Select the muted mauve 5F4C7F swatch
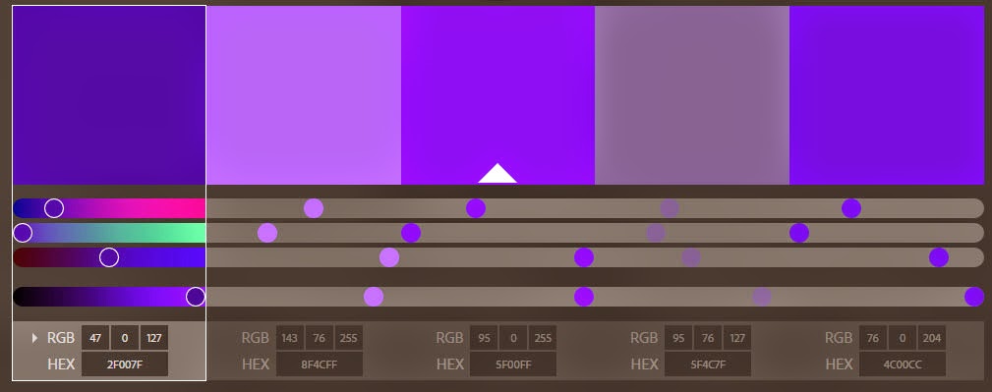This screenshot has height=392, width=992. (x=692, y=95)
